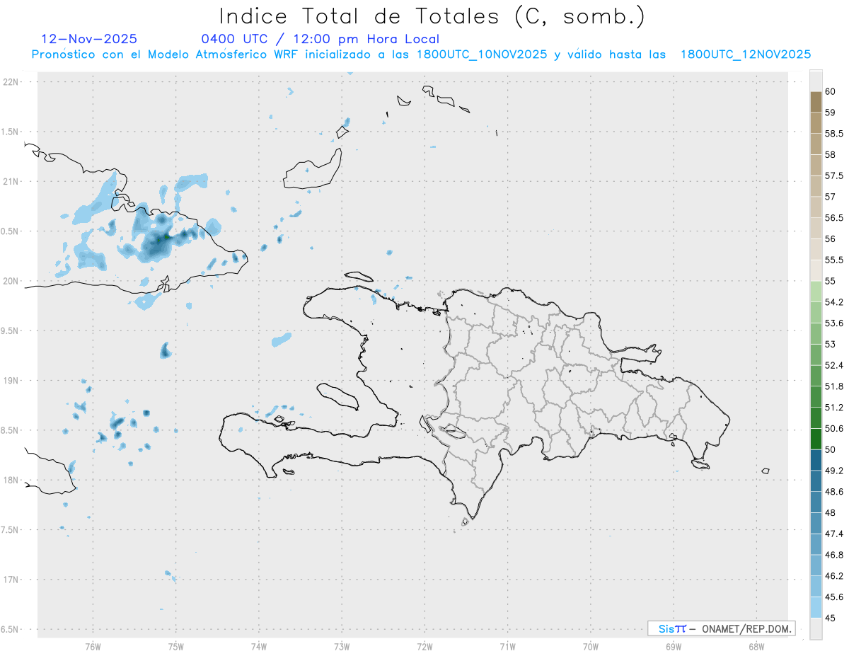The width and height of the screenshot is (849, 656).
Task: Click the colorbar value '51.2'
Action: [833, 408]
